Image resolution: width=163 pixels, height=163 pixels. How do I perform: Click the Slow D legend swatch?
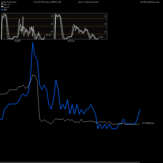point(2,4)
